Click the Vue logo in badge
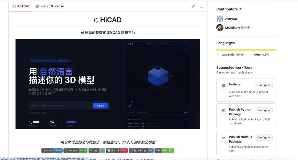The image size is (298, 160). coord(91,151)
